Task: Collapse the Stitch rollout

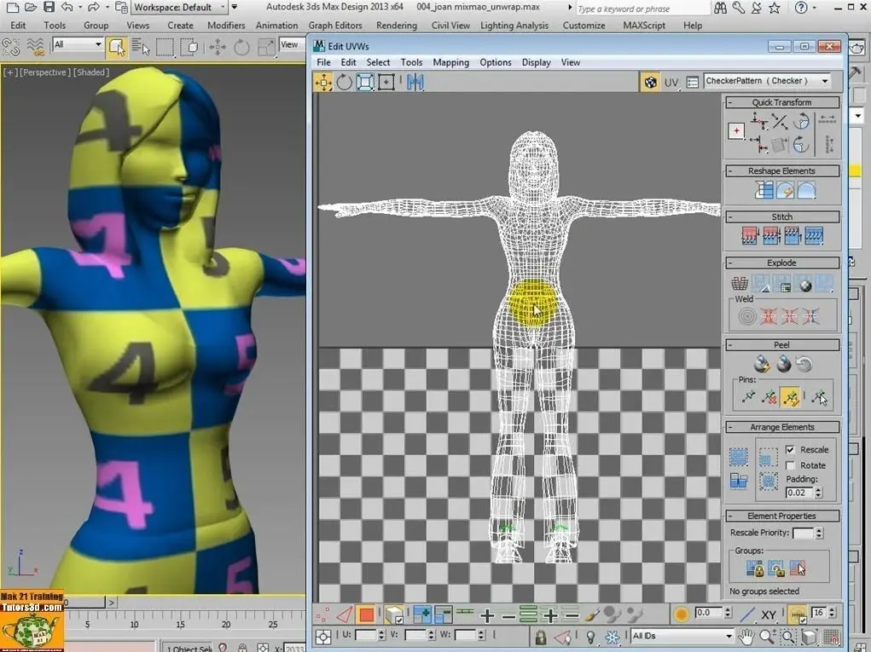Action: click(782, 217)
